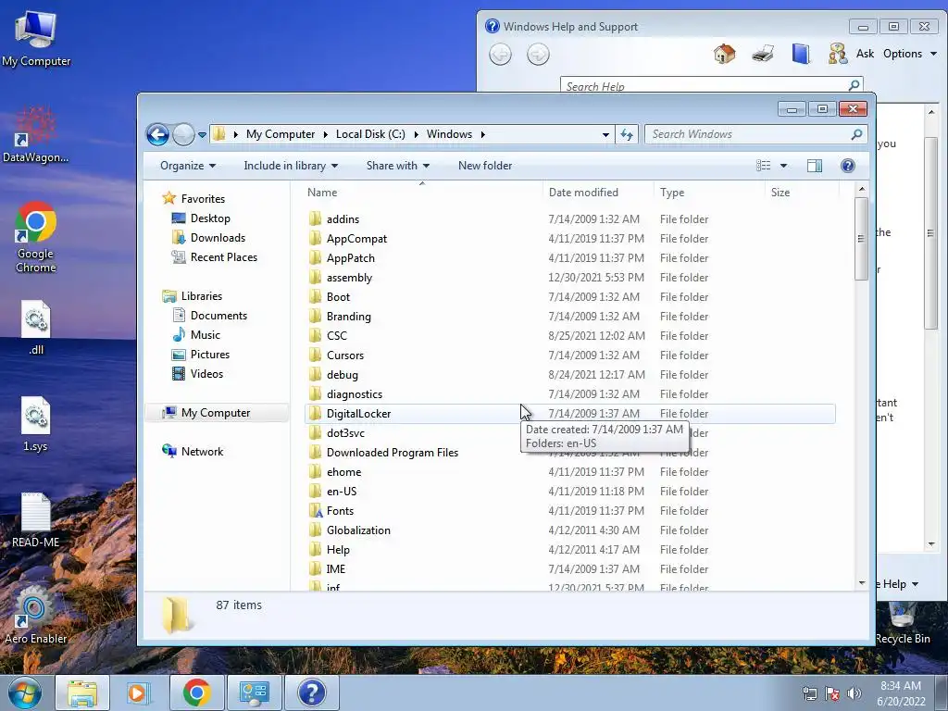
Task: Sort by the Size column header
Action: pyautogui.click(x=802, y=193)
